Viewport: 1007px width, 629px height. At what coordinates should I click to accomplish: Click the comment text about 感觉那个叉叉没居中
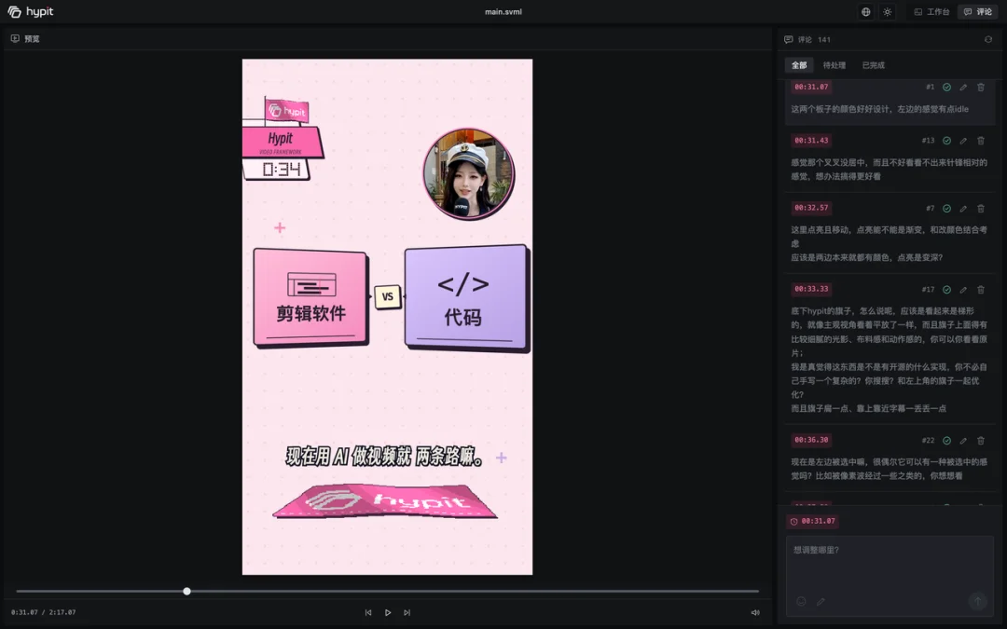coord(889,169)
